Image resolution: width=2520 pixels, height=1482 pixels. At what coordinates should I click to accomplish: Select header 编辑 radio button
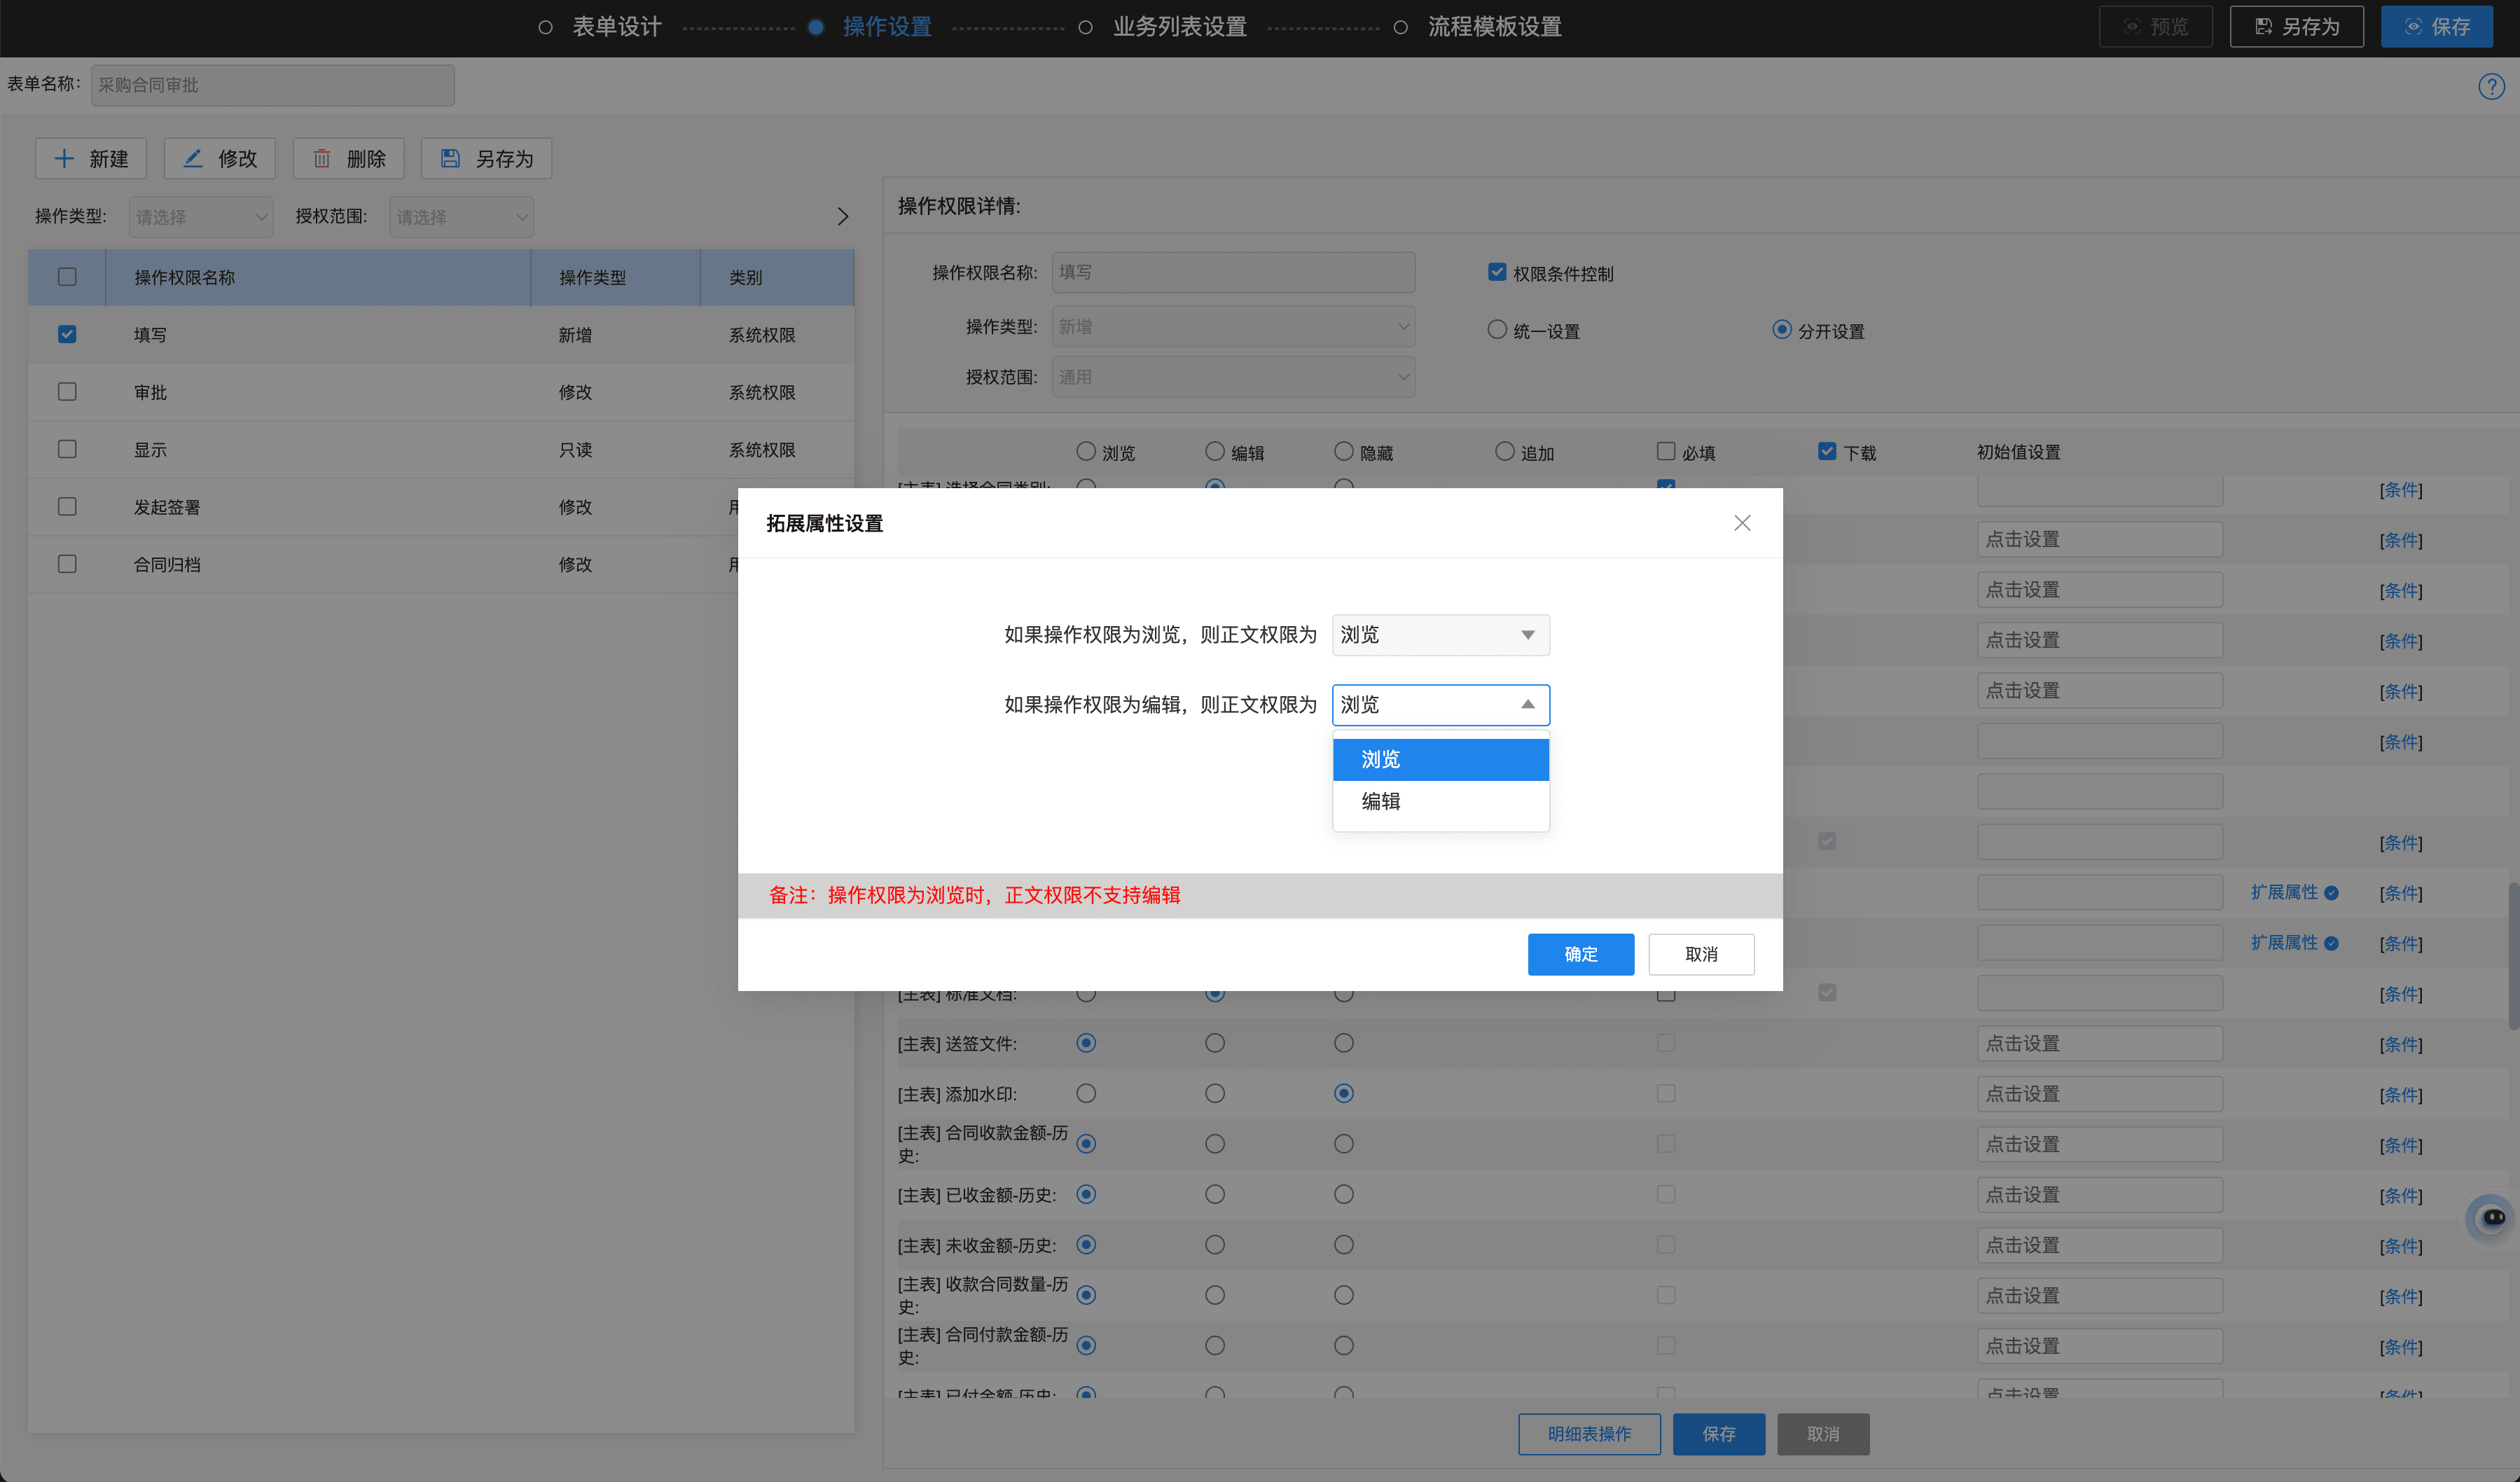[x=1215, y=452]
